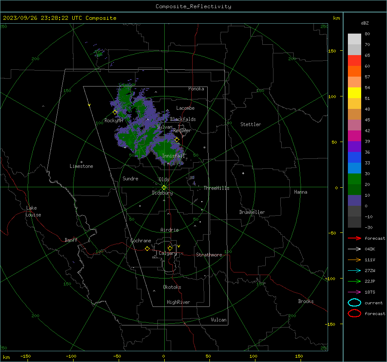The width and height of the screenshot is (387, 362).
Task: Select the bright green 30 dBZ swatch
Action: [x=354, y=179]
